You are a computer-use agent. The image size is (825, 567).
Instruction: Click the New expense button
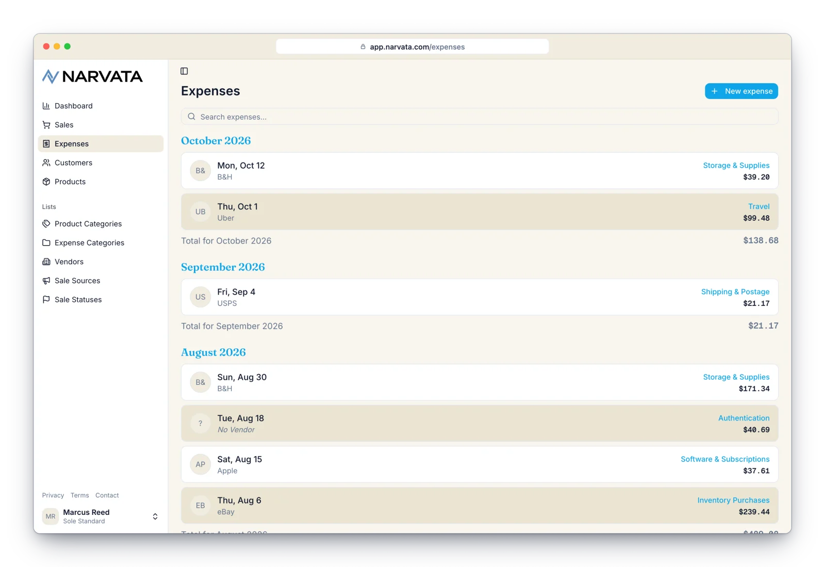point(741,91)
